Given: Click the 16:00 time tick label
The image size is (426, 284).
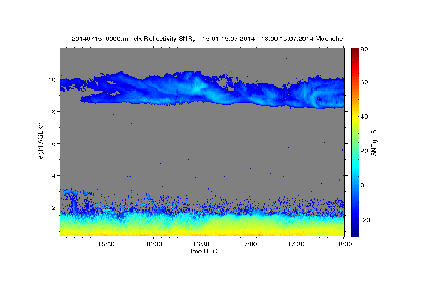Looking at the screenshot, I should [x=153, y=244].
